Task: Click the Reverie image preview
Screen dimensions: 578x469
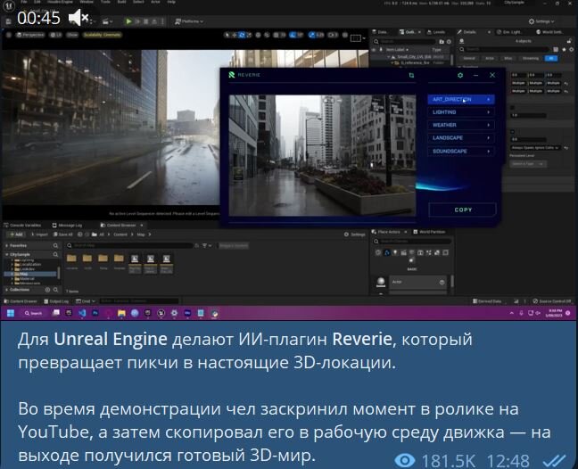Action: [x=321, y=153]
